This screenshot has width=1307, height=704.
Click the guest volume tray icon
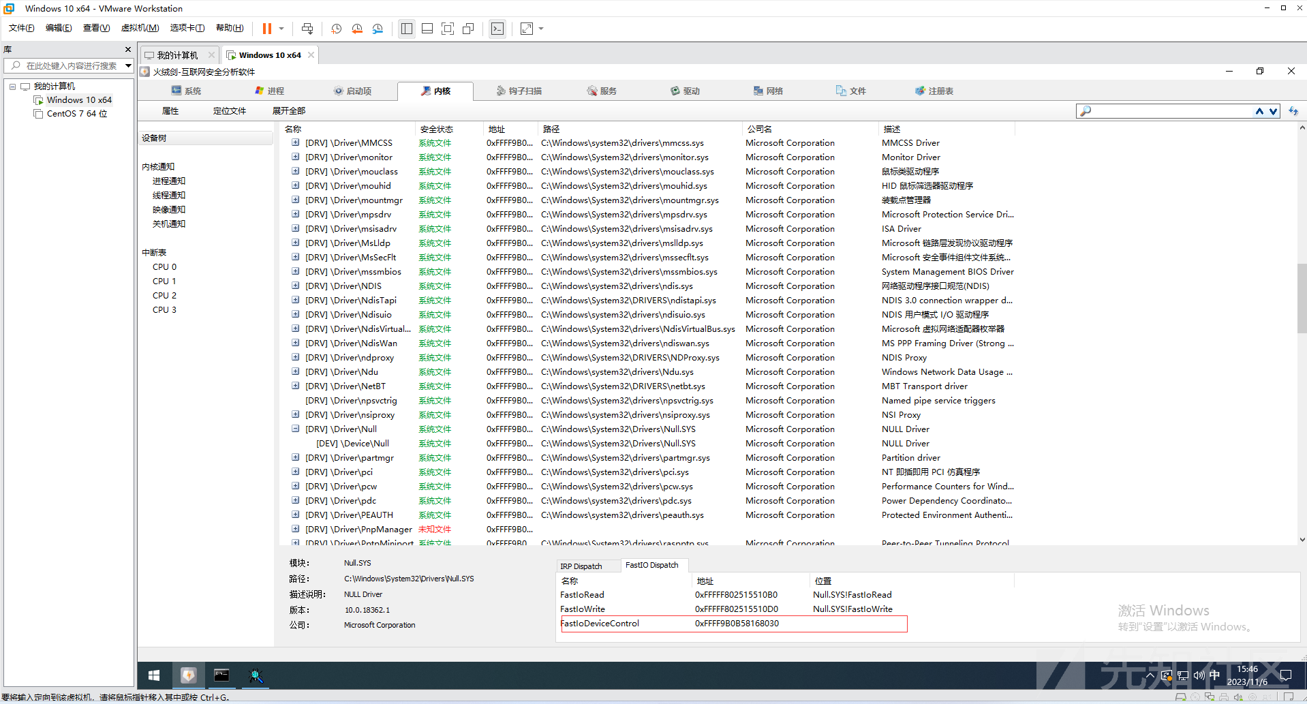coord(1199,675)
